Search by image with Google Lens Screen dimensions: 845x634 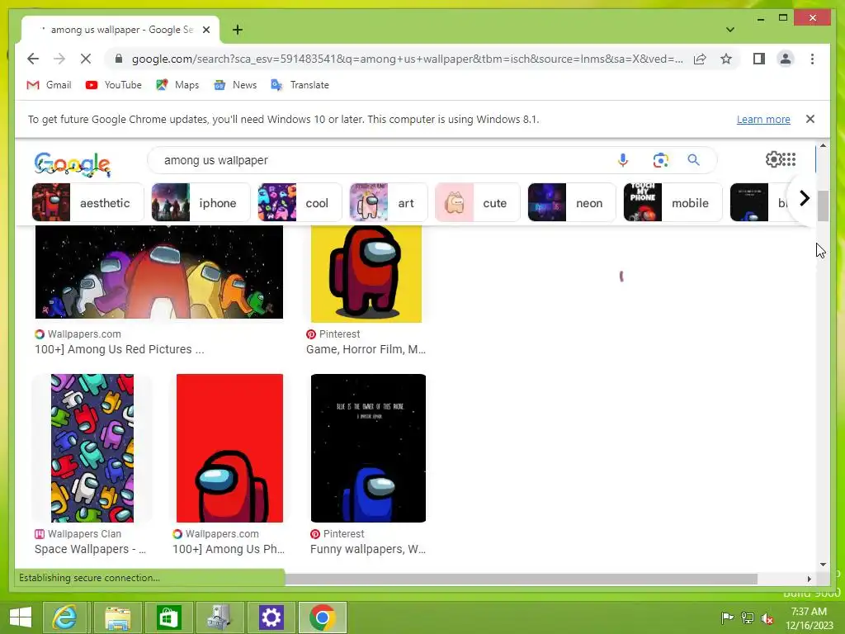(661, 160)
